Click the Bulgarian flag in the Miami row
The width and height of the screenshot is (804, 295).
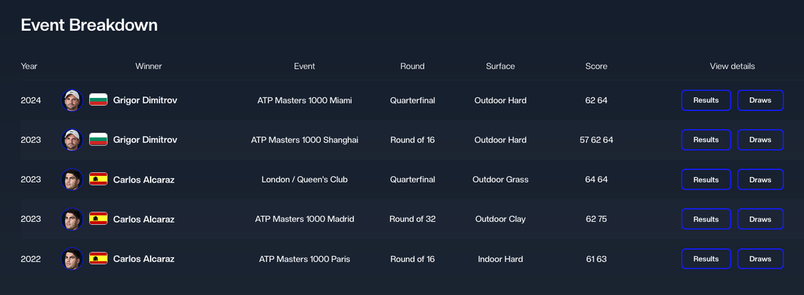click(98, 100)
